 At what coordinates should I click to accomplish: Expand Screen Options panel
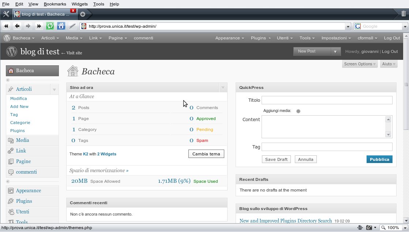pos(360,64)
